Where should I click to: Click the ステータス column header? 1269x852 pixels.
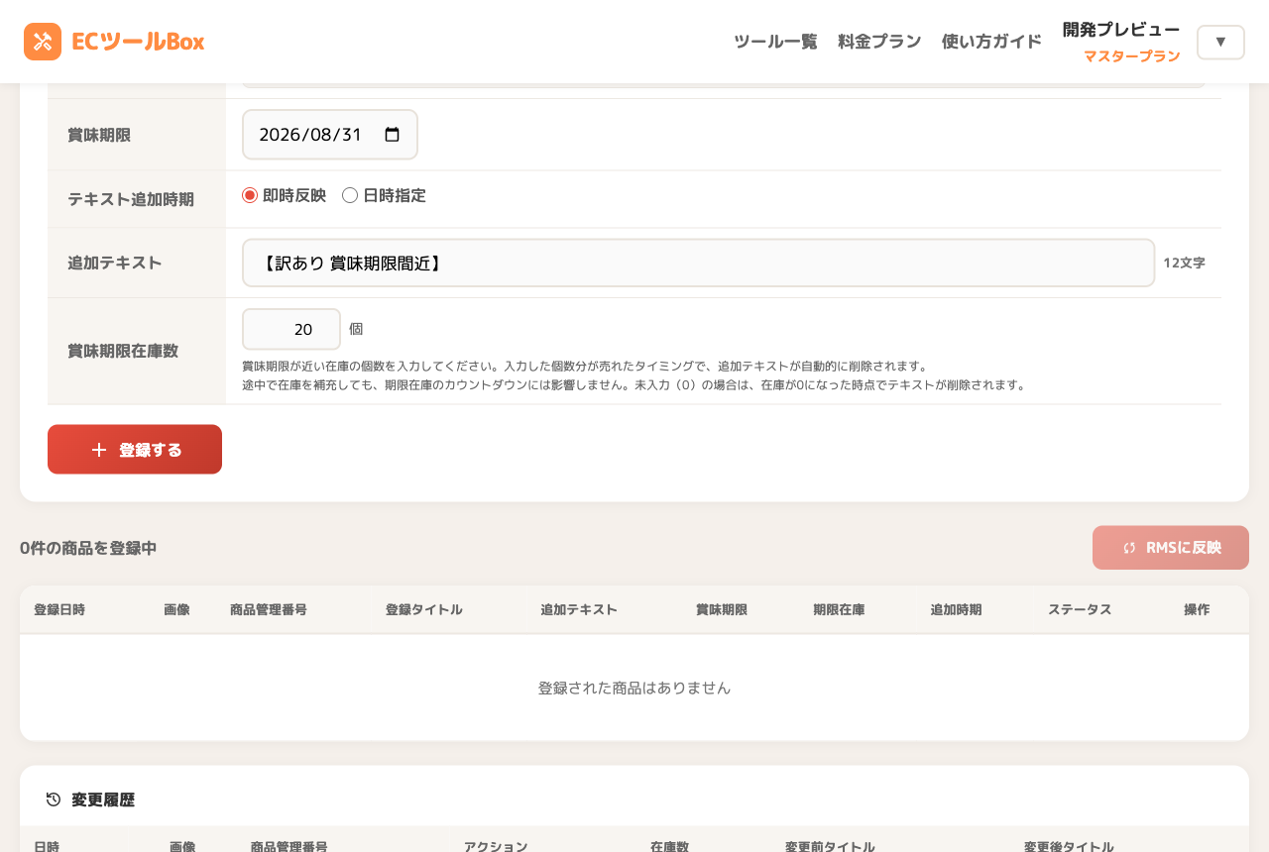1080,609
